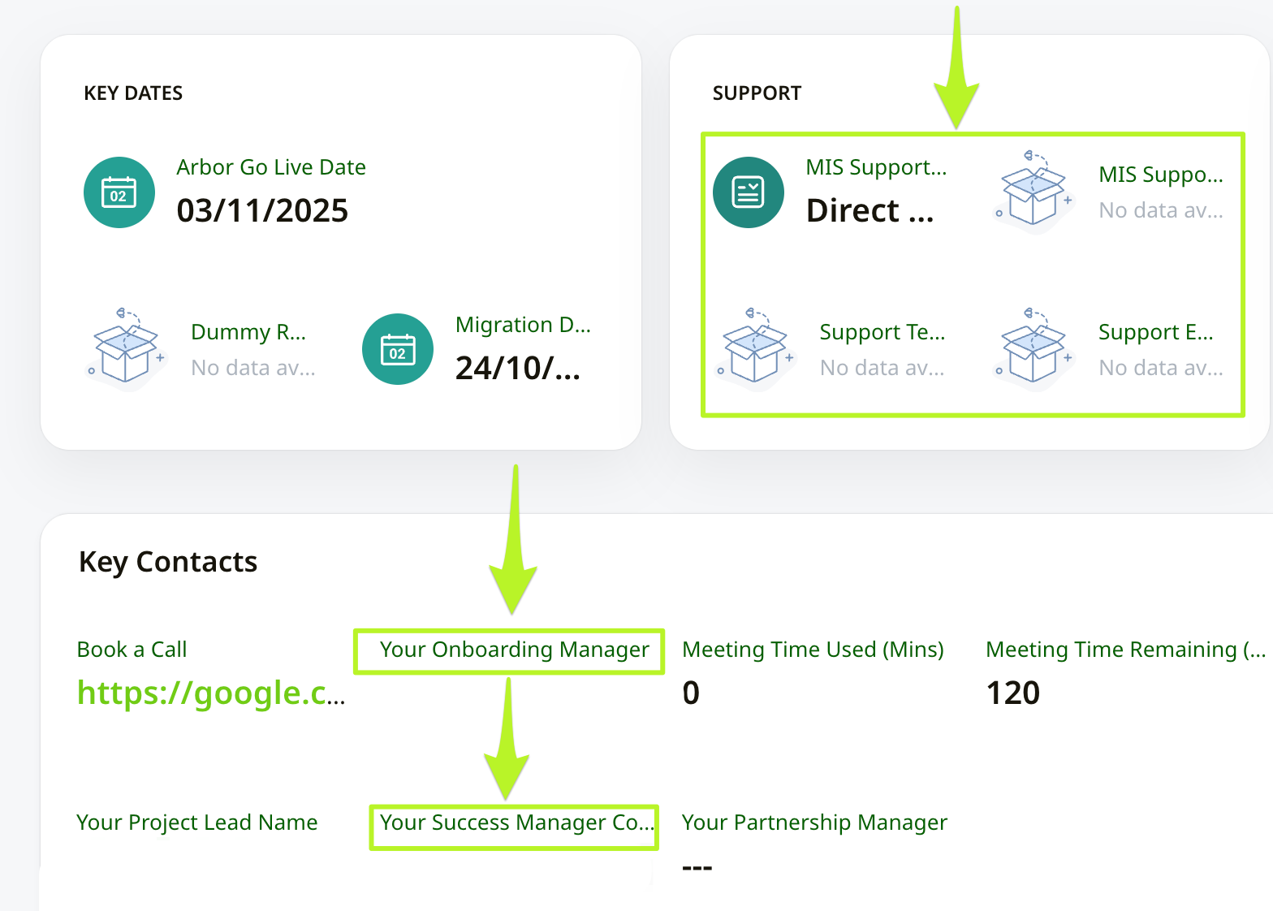The height and width of the screenshot is (911, 1273).
Task: Select the 03/11/2025 go live date value
Action: click(262, 210)
